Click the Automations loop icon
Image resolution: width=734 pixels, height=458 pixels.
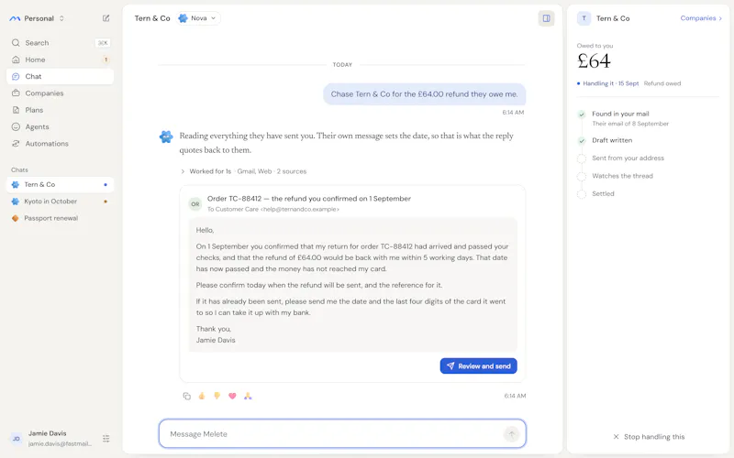click(x=16, y=144)
